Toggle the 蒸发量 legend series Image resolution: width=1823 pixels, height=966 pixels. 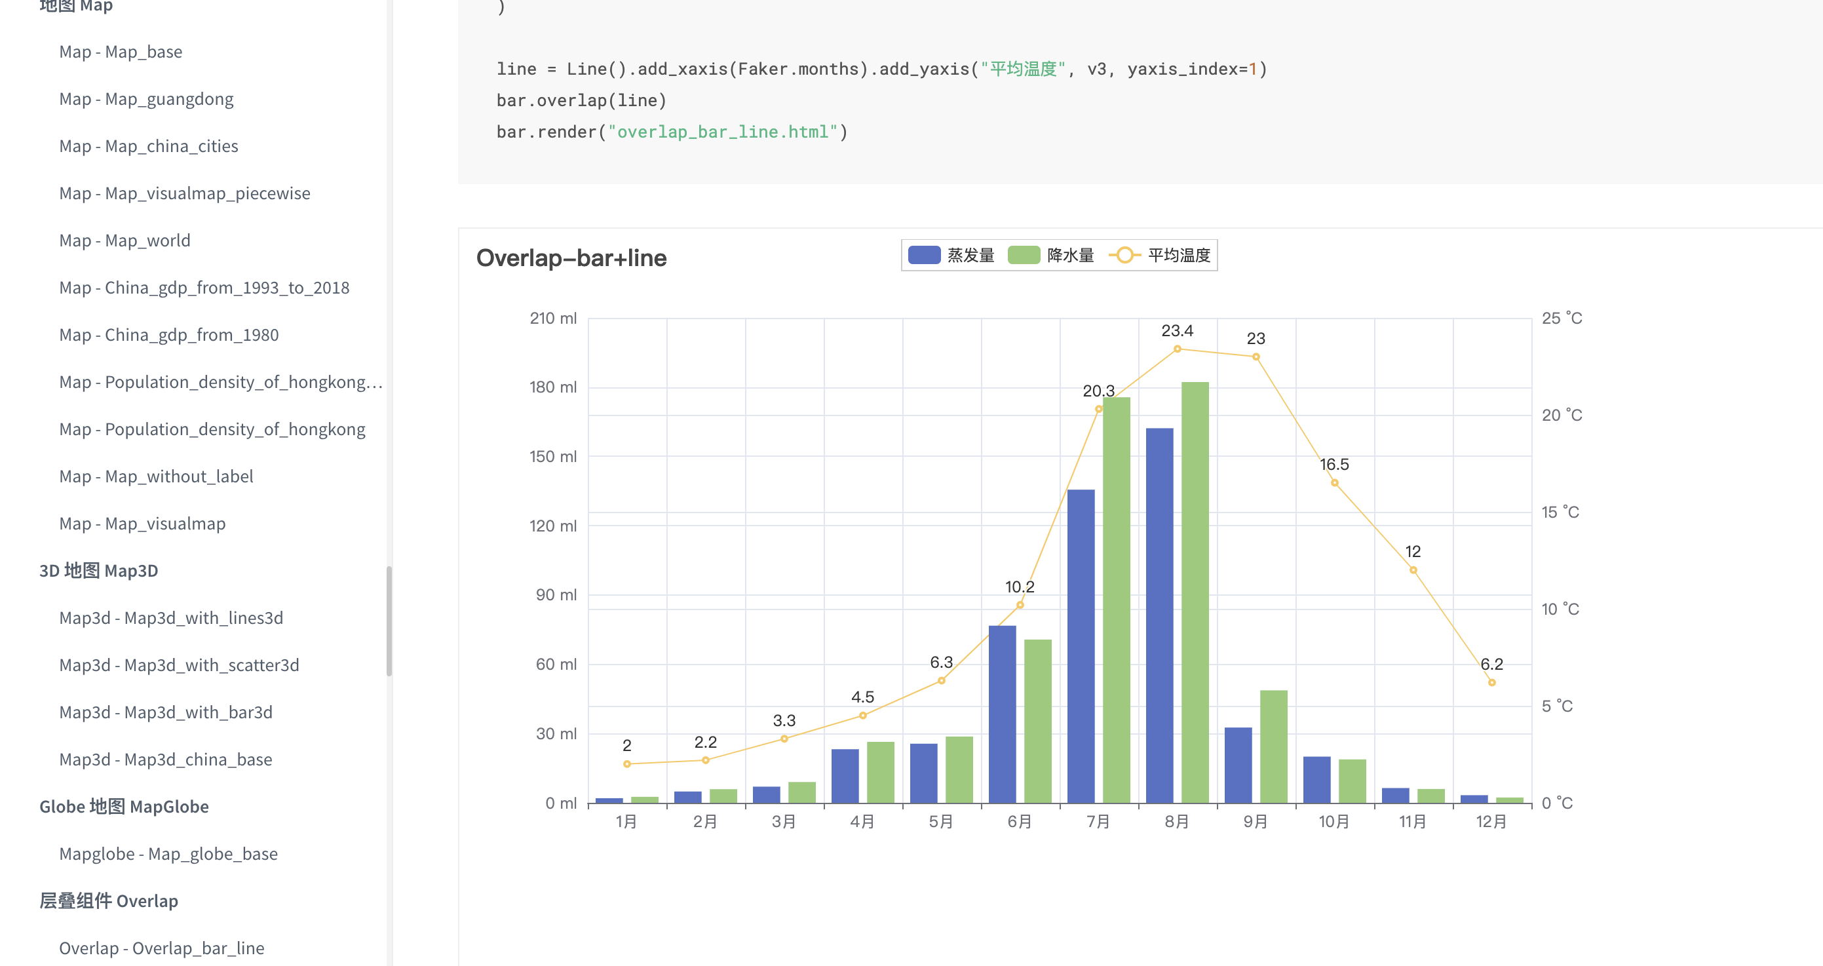970,256
